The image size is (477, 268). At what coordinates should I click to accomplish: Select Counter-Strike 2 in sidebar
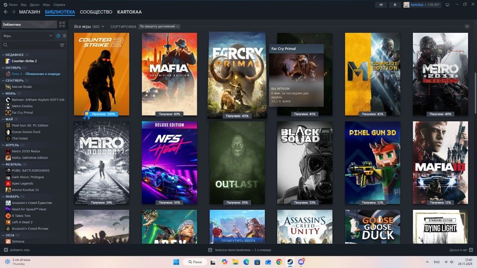tap(24, 61)
